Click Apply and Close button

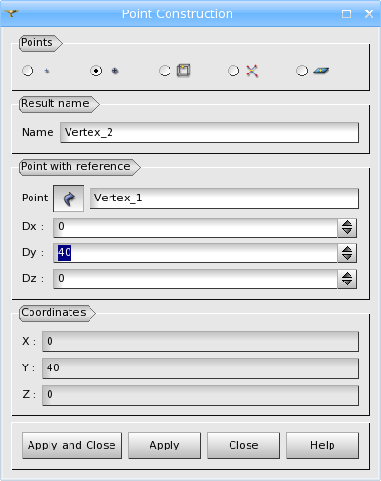(x=71, y=446)
